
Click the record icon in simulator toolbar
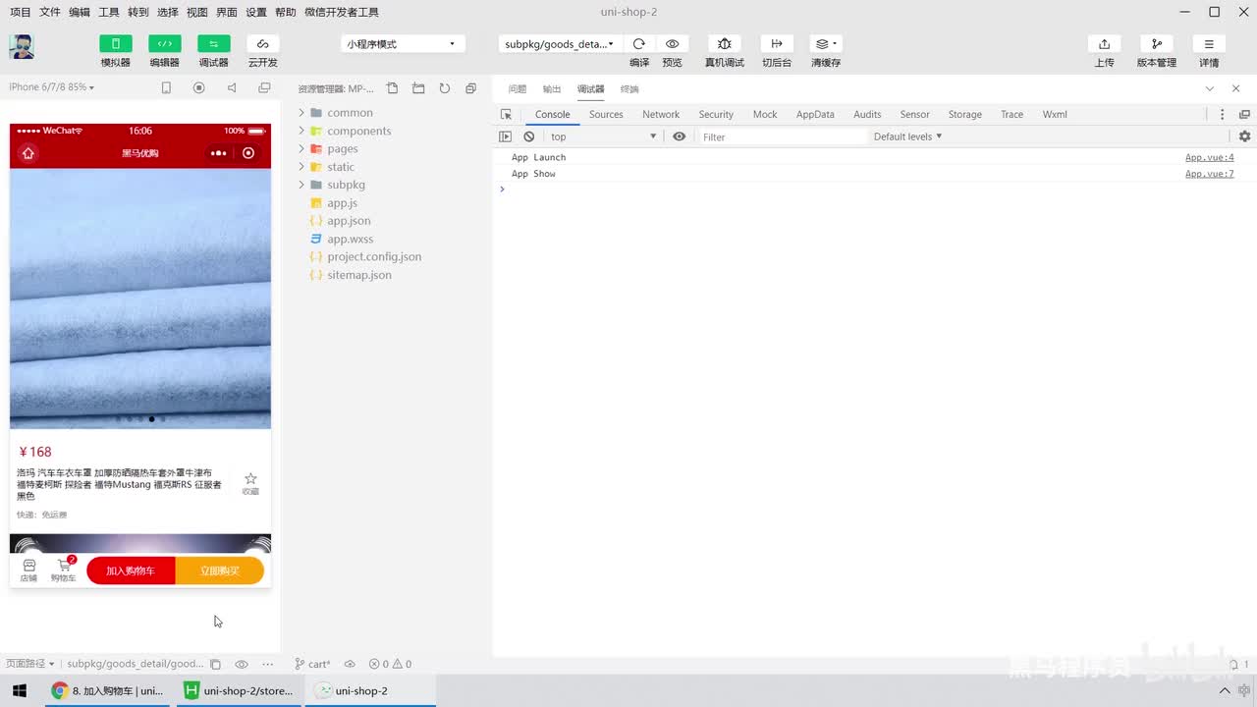pos(199,87)
